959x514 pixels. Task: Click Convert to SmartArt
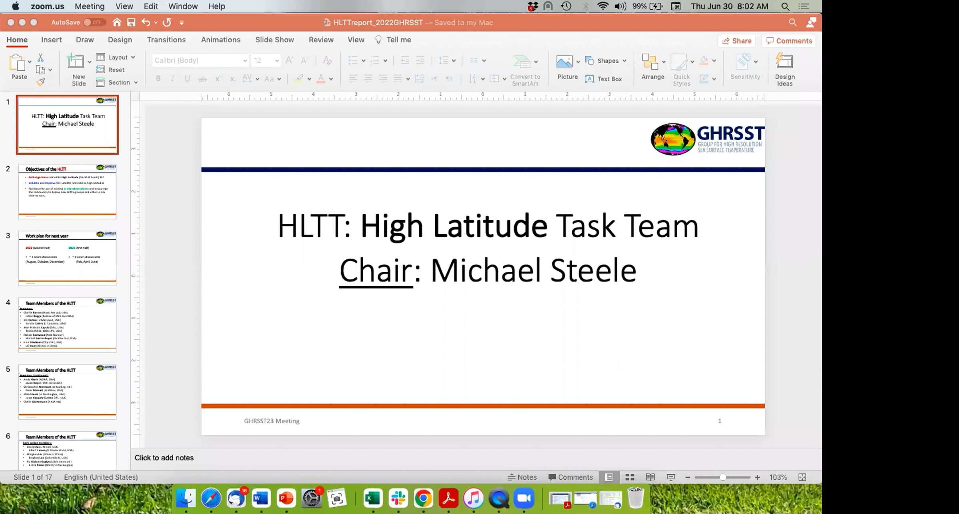point(525,71)
